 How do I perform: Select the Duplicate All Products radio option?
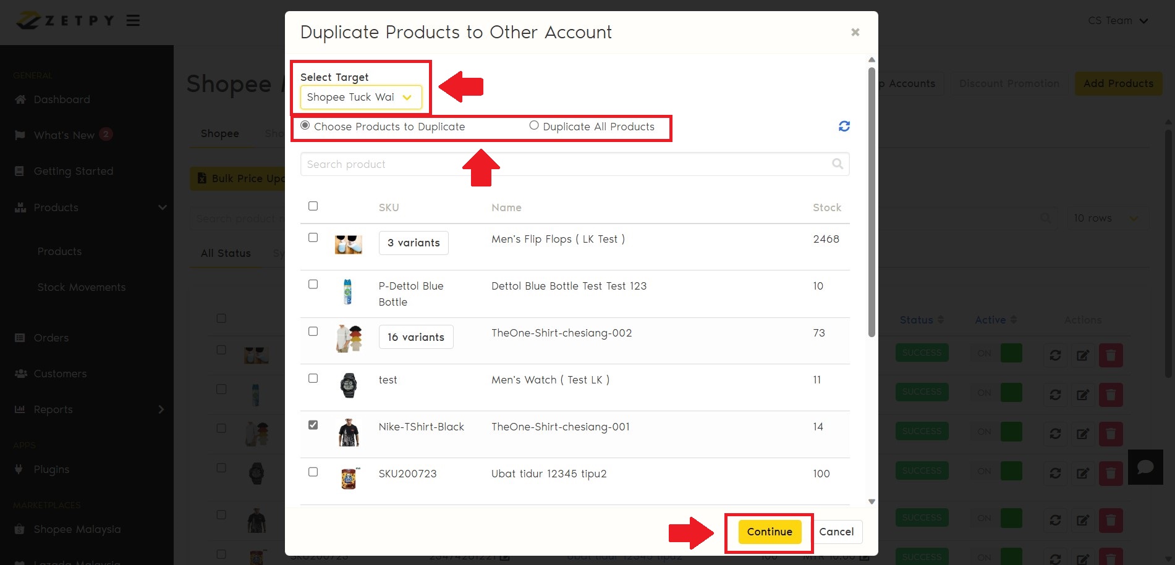click(534, 125)
